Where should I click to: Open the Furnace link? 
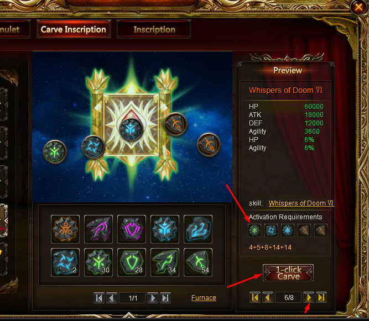(x=204, y=298)
